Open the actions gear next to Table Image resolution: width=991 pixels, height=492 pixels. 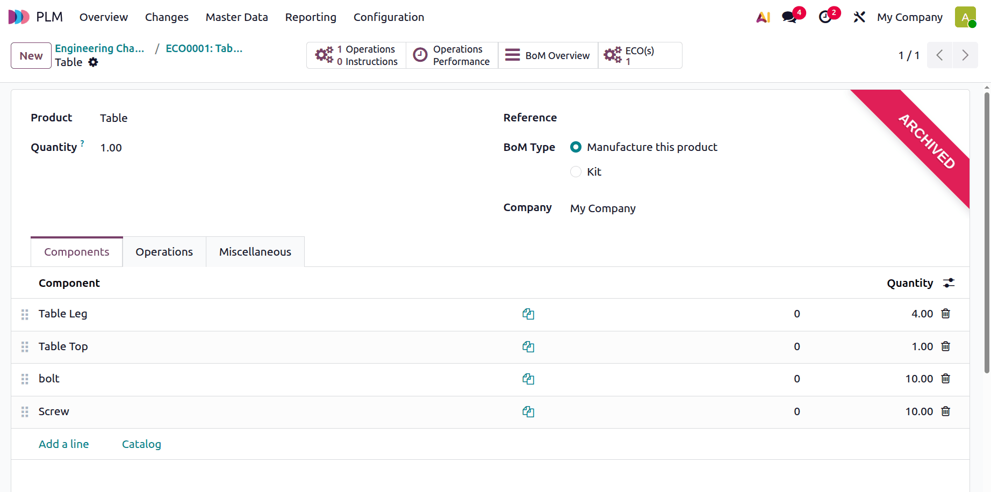94,62
